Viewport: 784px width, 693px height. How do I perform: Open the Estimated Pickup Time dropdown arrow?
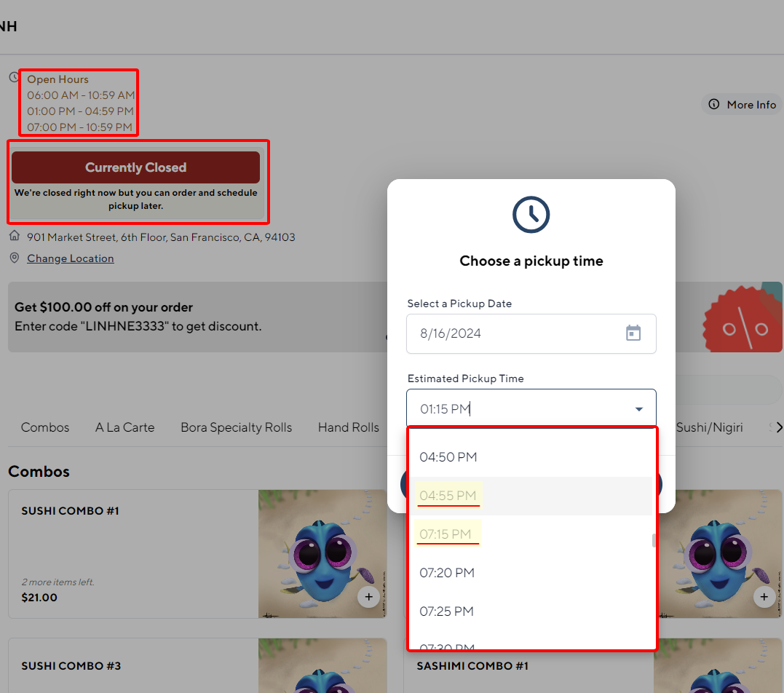(x=638, y=408)
